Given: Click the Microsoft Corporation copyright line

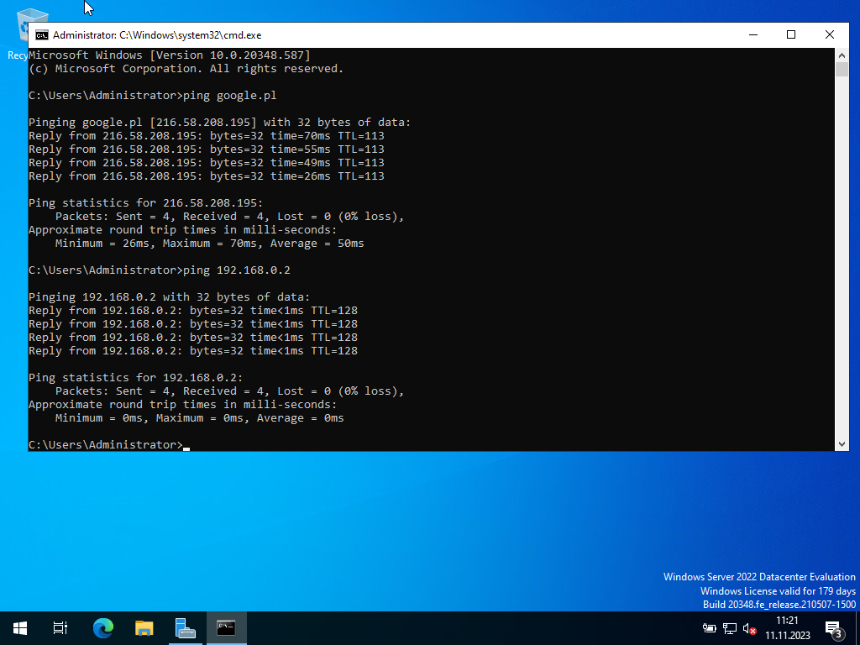Looking at the screenshot, I should pyautogui.click(x=186, y=69).
